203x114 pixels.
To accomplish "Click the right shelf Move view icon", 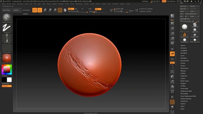I will click(172, 77).
